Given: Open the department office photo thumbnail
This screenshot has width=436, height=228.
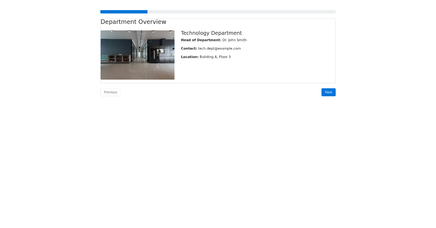Looking at the screenshot, I should 137,55.
